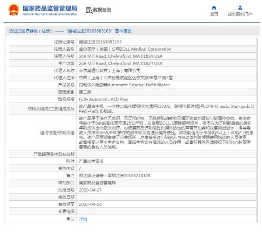Click the data query magnifier icon
The width and height of the screenshot is (262, 232).
(x=89, y=10)
